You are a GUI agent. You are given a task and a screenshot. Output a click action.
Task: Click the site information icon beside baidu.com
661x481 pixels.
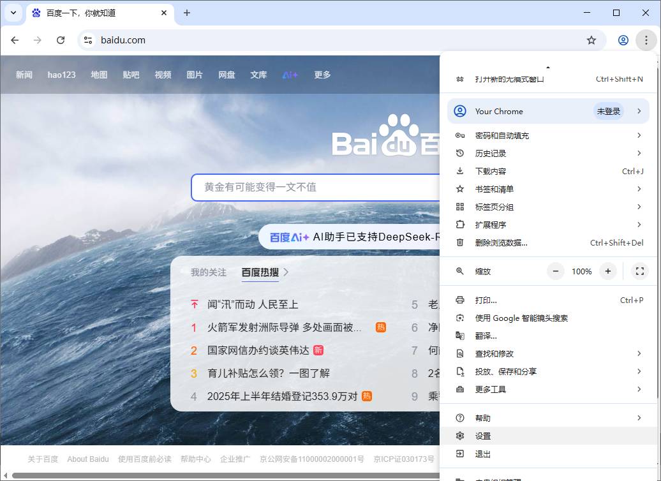[87, 40]
